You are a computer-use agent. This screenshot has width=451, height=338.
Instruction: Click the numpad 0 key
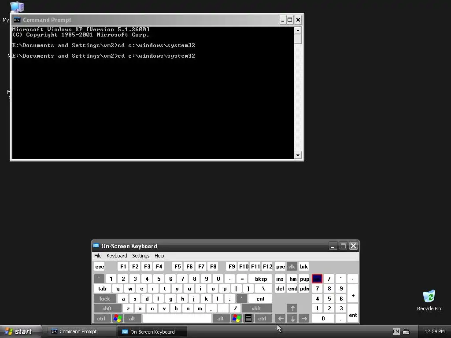tap(323, 319)
